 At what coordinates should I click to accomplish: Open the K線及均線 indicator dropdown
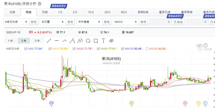pyautogui.click(x=16, y=22)
